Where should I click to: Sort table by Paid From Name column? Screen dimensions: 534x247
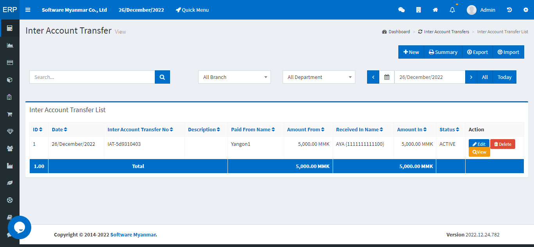pyautogui.click(x=253, y=129)
